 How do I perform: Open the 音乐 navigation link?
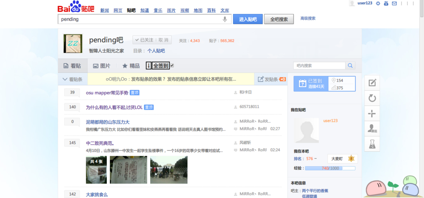(158, 11)
